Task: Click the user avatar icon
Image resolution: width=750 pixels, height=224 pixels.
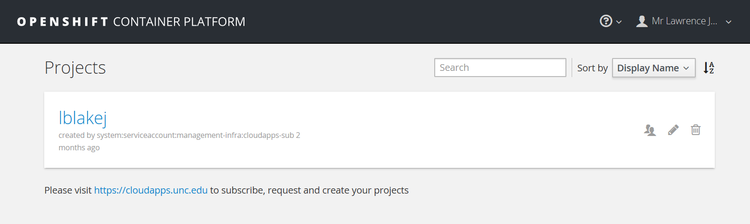Action: [x=642, y=21]
